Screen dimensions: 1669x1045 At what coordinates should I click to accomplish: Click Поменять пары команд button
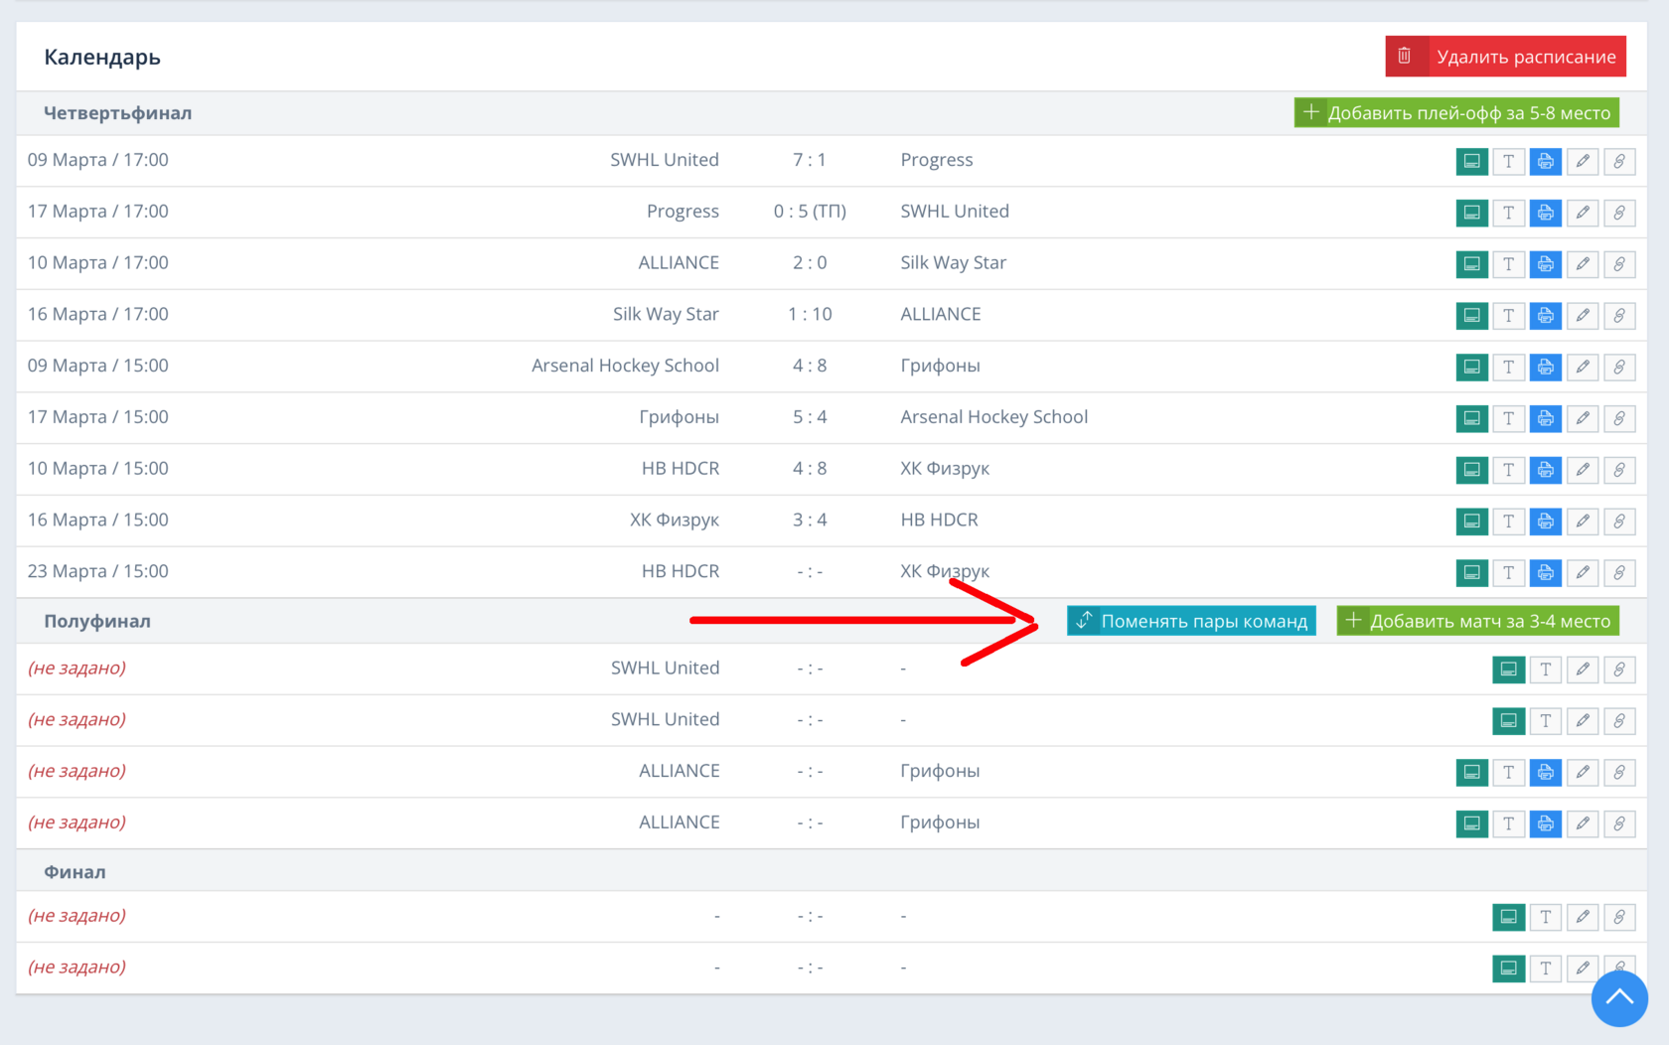[1191, 621]
